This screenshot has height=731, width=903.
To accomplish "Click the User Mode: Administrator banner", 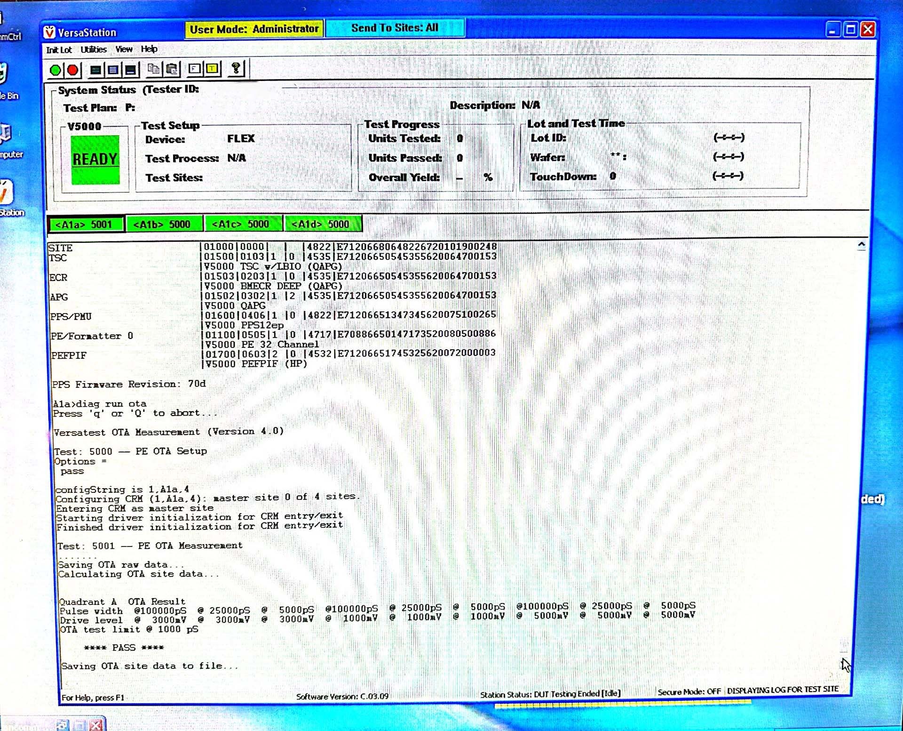I will point(254,29).
